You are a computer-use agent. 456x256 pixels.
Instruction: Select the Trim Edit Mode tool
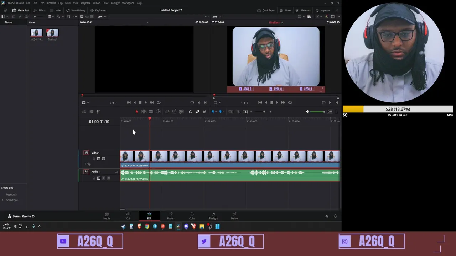[x=144, y=112]
